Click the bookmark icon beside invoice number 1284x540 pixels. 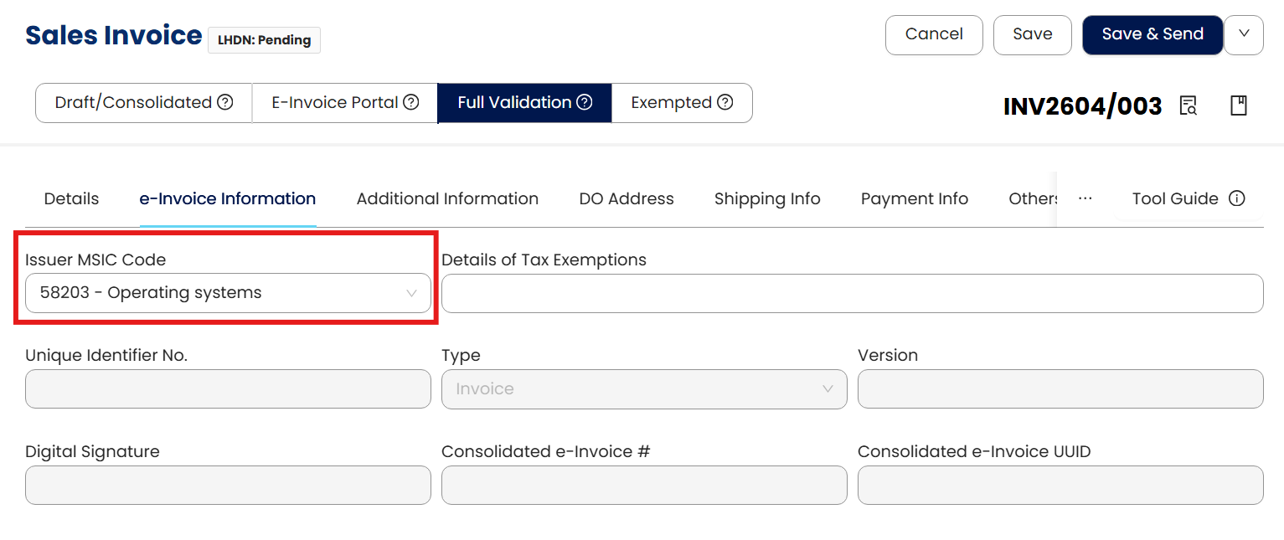(1238, 105)
